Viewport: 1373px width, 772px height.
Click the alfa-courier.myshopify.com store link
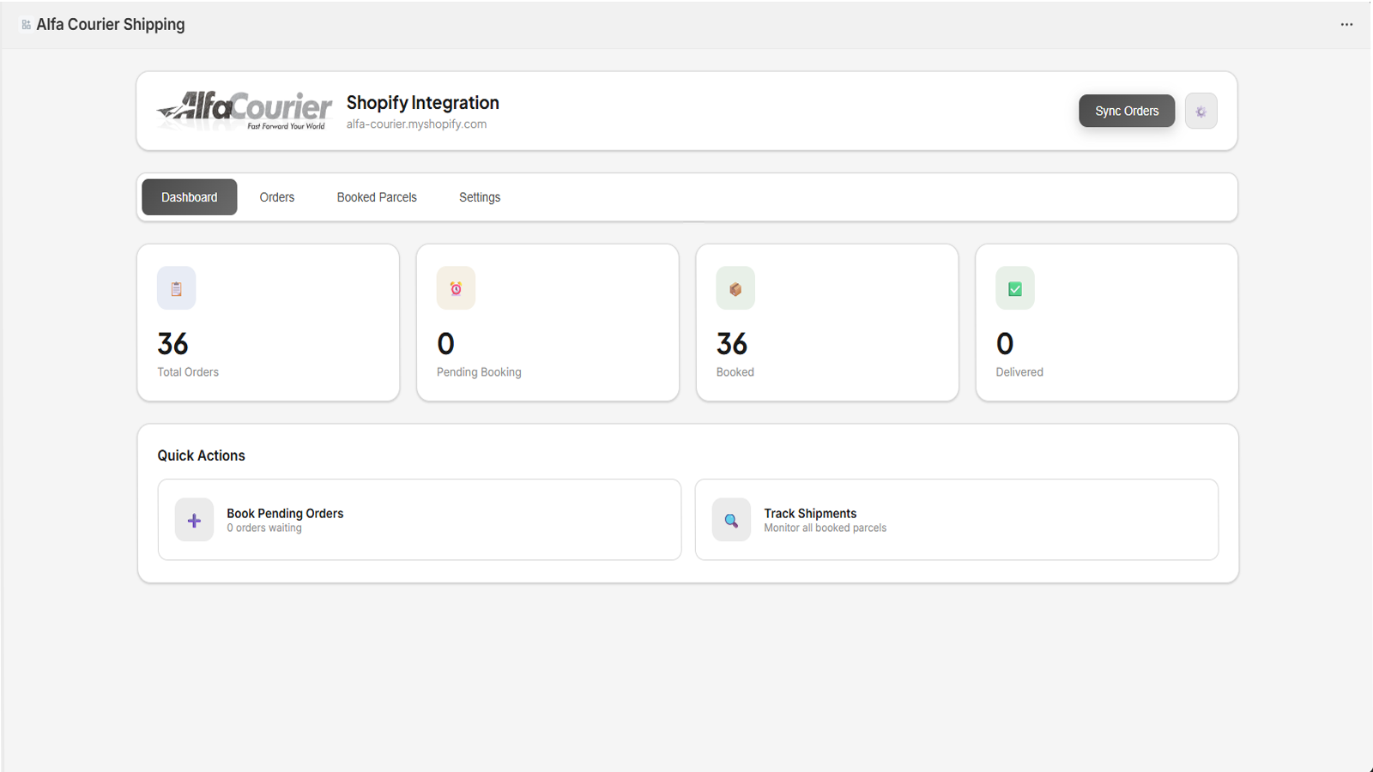pos(416,124)
